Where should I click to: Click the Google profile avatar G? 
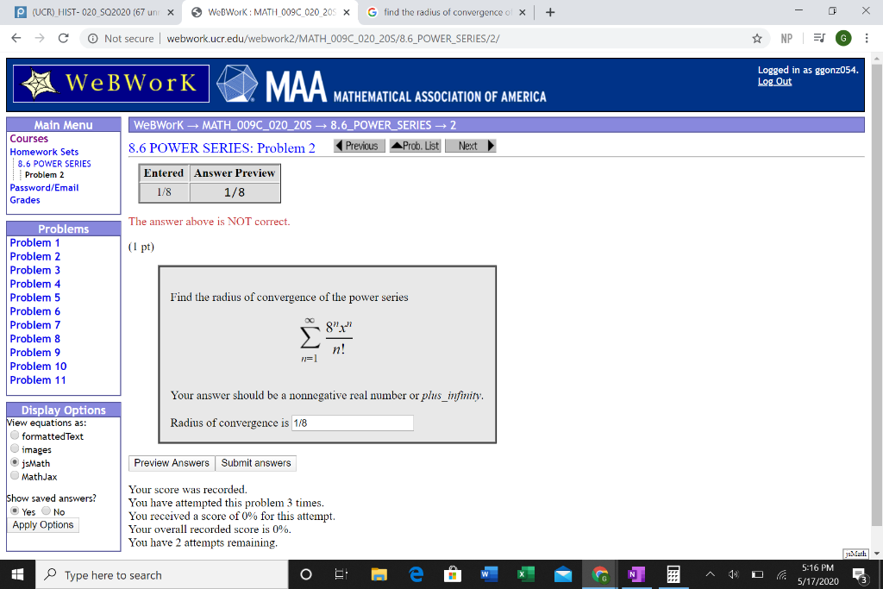pyautogui.click(x=841, y=39)
